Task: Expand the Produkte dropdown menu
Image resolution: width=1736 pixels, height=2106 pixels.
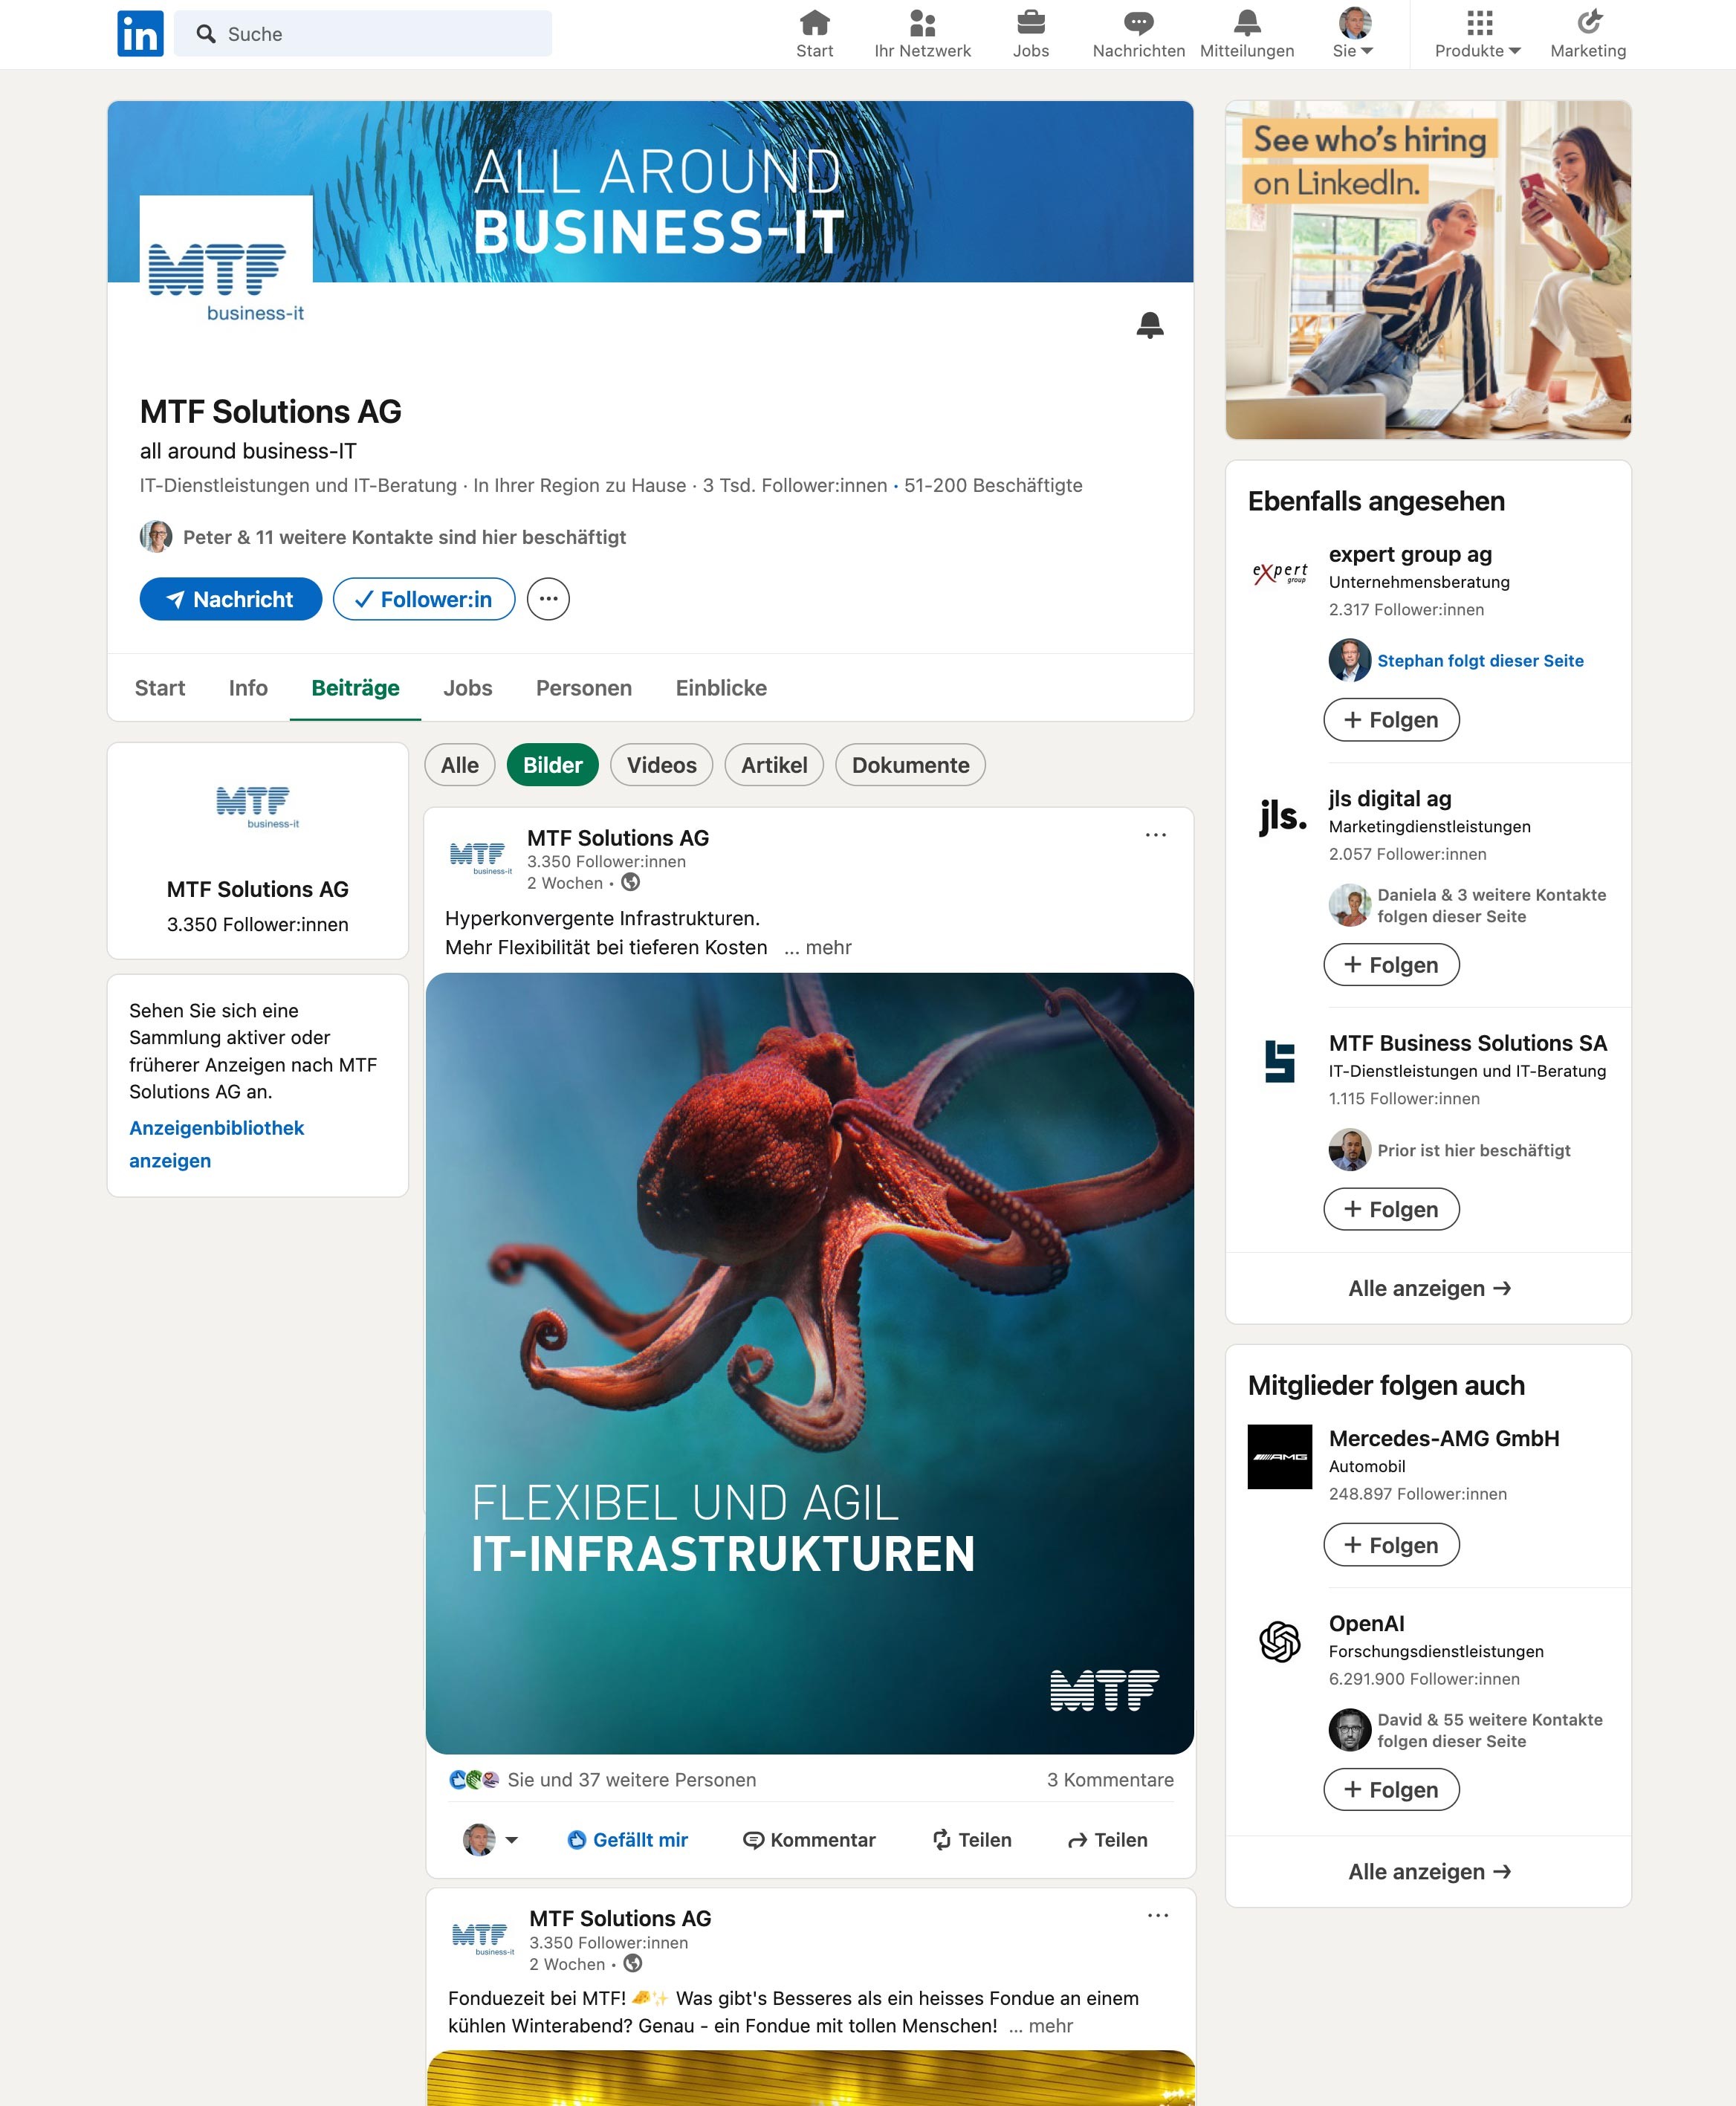Action: click(x=1477, y=35)
